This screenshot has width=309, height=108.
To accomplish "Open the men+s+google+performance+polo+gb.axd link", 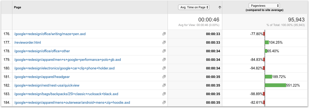I will tap(67, 60).
